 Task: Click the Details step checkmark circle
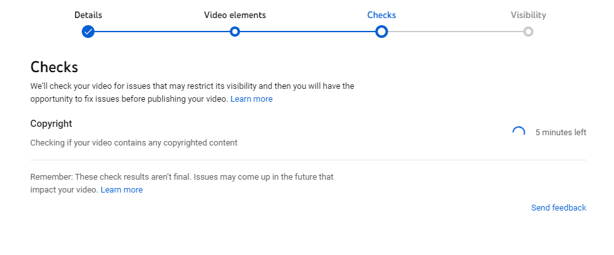pos(88,32)
